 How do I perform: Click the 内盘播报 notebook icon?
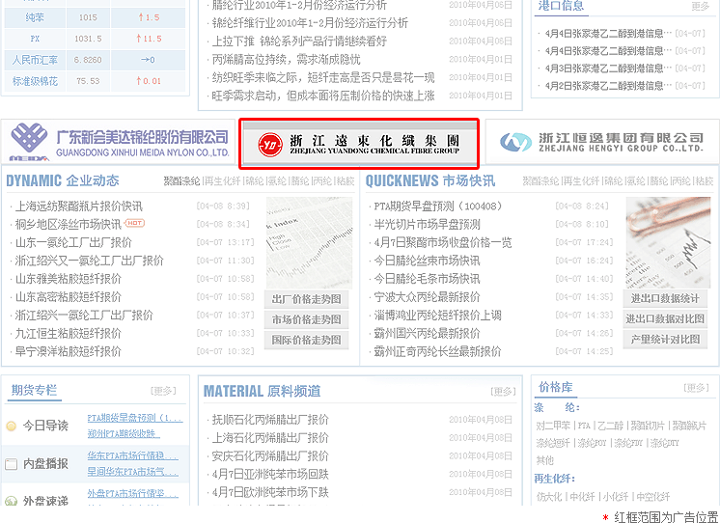[x=11, y=464]
